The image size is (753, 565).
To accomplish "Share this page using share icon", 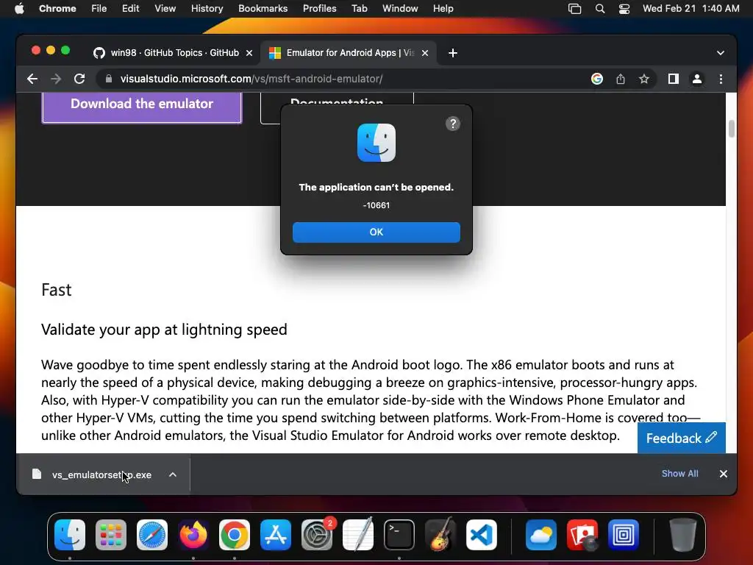I will [621, 79].
